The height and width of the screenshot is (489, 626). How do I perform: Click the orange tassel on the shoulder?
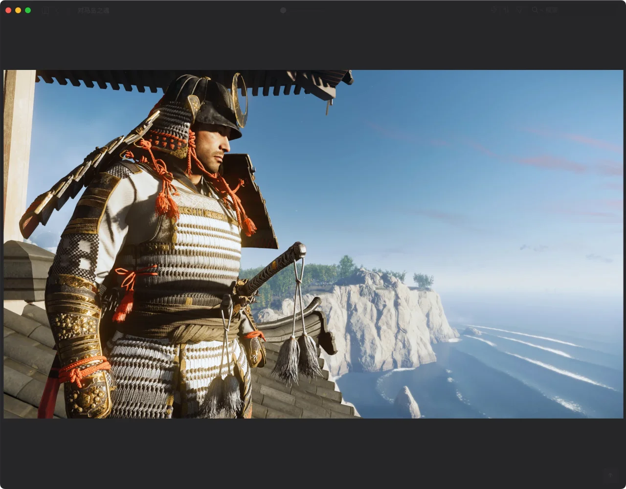click(166, 203)
